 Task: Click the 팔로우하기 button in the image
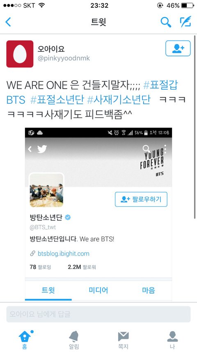click(141, 199)
